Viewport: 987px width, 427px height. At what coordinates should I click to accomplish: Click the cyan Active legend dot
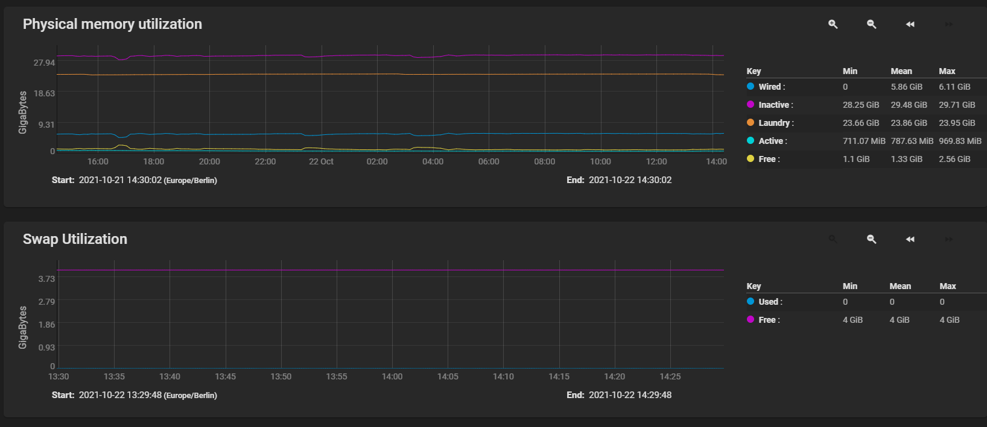pyautogui.click(x=751, y=140)
